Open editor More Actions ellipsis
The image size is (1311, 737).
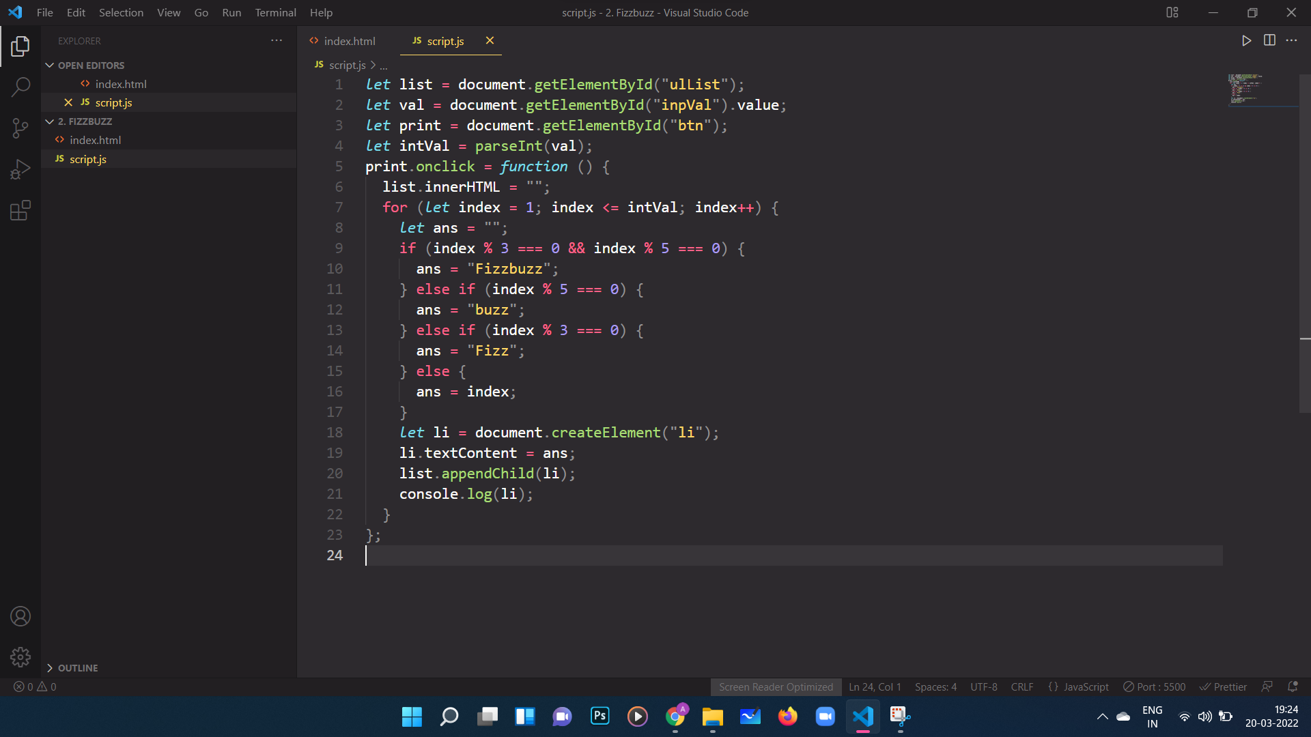click(x=1291, y=40)
